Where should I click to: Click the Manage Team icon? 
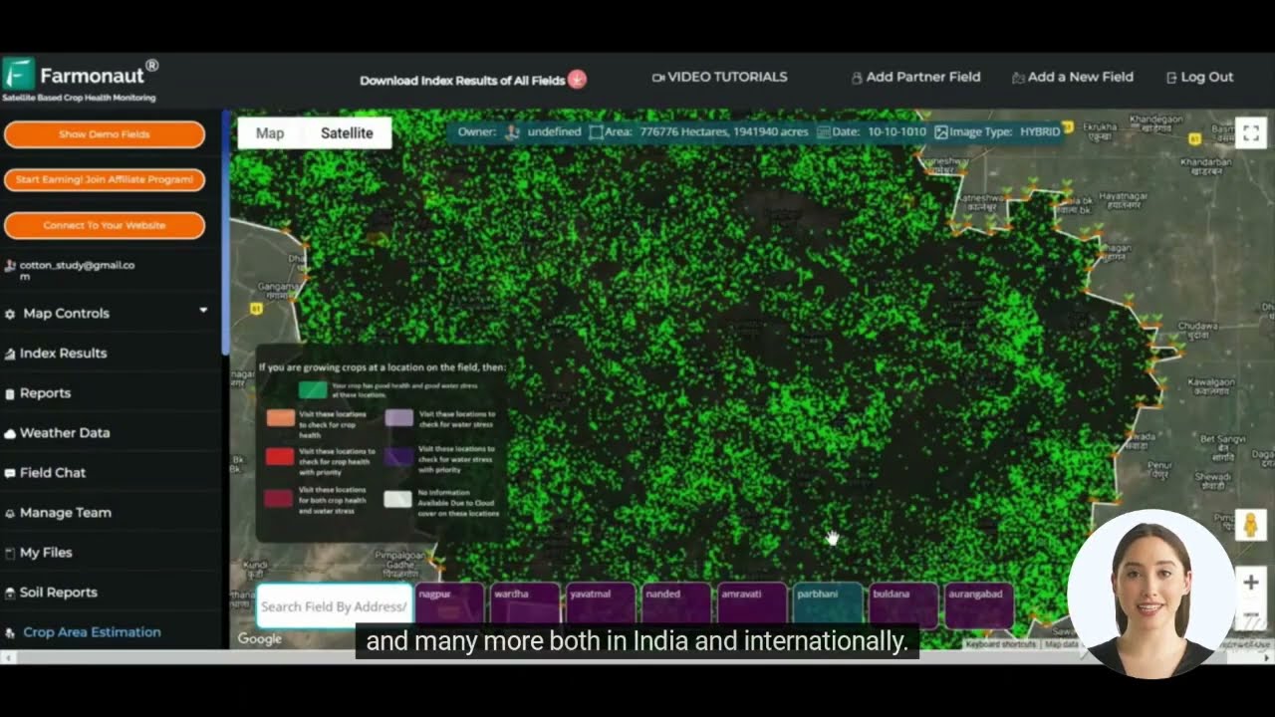(x=10, y=513)
